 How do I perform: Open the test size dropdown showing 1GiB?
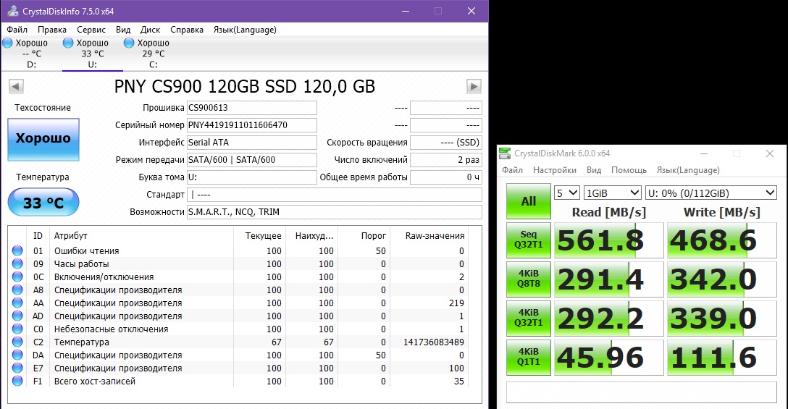(x=613, y=193)
